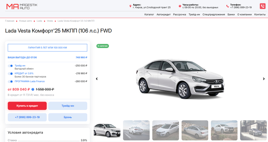The height and width of the screenshot is (142, 268).
Task: Open the Контакты menu item
Action: click(x=260, y=15)
